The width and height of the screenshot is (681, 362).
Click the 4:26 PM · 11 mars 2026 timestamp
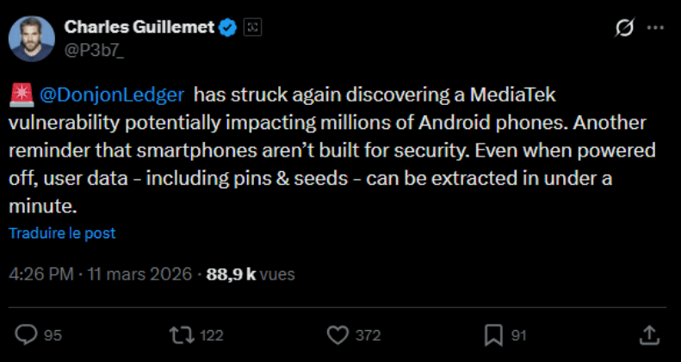coord(100,275)
